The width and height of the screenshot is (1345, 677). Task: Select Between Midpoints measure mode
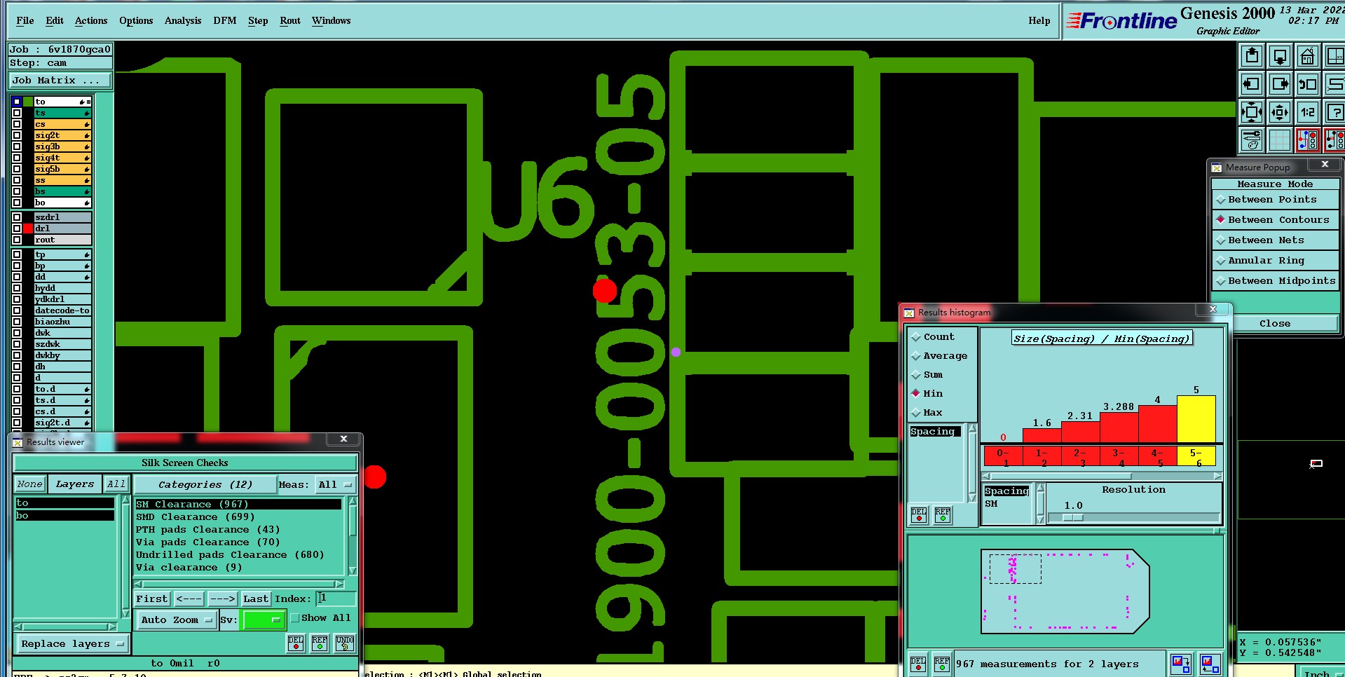(1275, 281)
